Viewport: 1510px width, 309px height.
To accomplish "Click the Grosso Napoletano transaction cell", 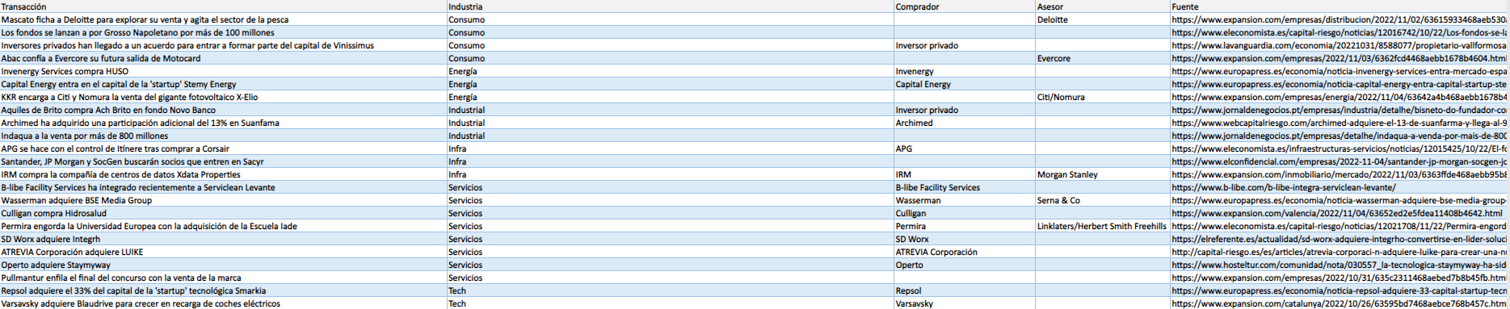I will click(x=224, y=32).
